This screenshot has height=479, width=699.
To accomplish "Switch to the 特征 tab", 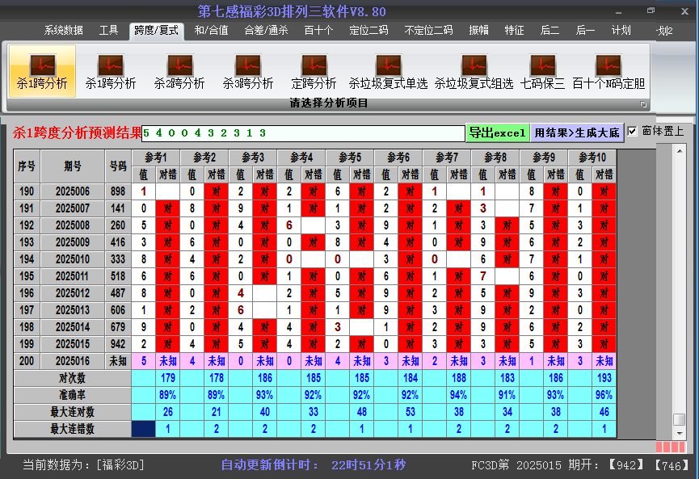I will click(x=514, y=31).
